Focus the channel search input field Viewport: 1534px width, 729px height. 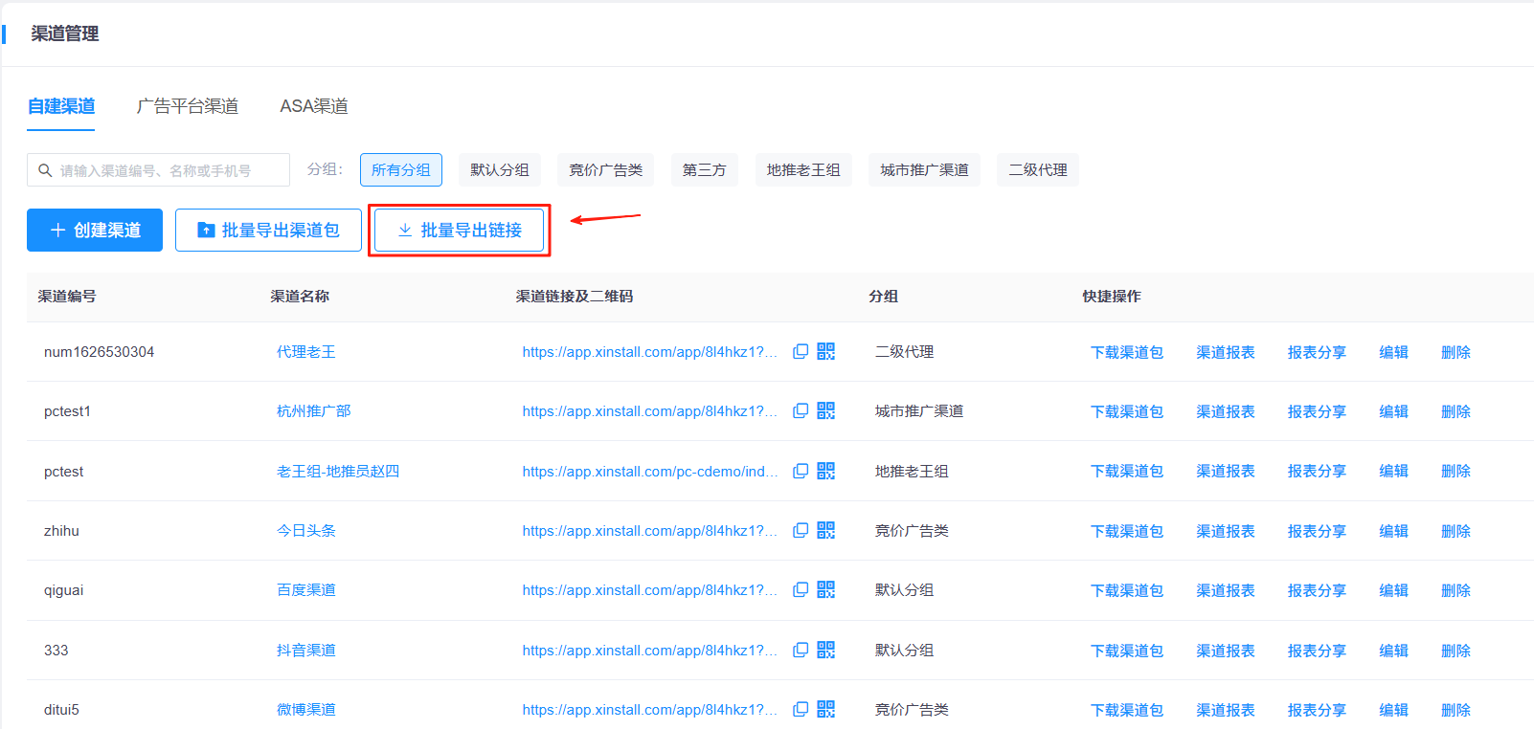coord(158,170)
